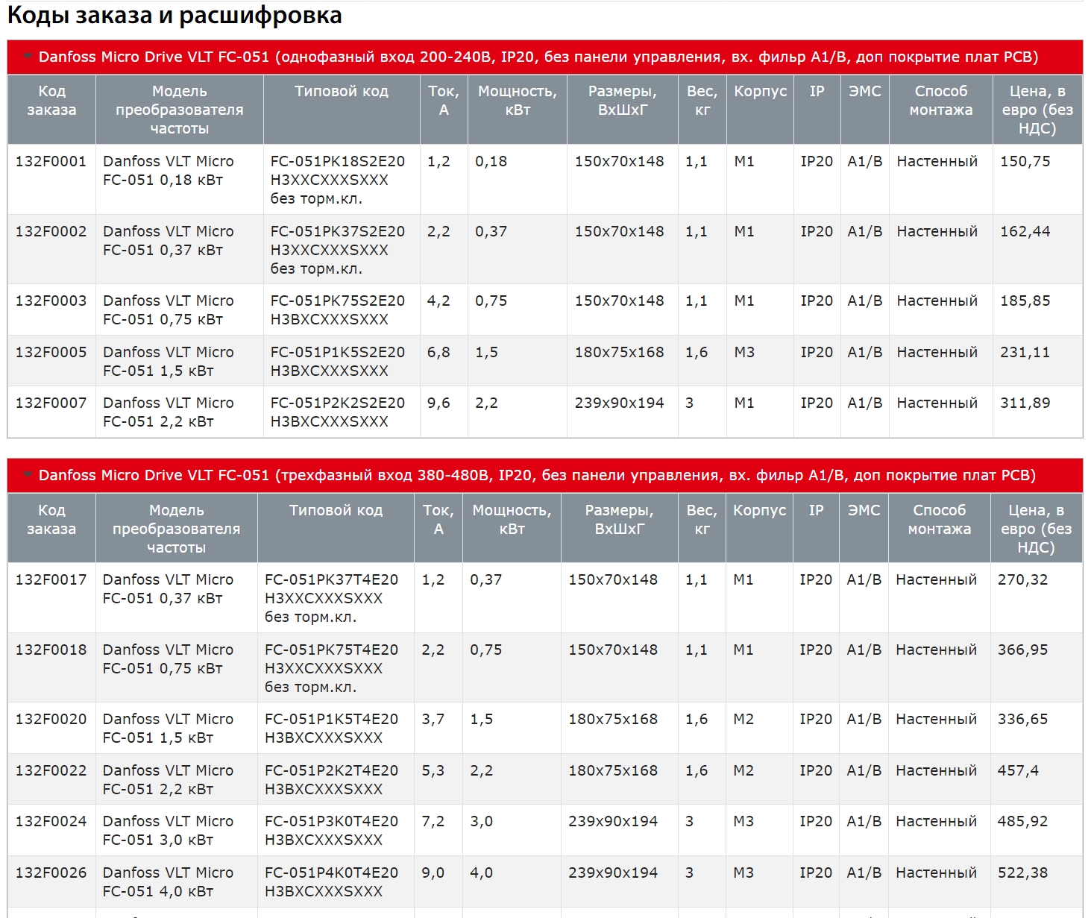The height and width of the screenshot is (918, 1091).
Task: Select order code 132F0003
Action: 51,301
